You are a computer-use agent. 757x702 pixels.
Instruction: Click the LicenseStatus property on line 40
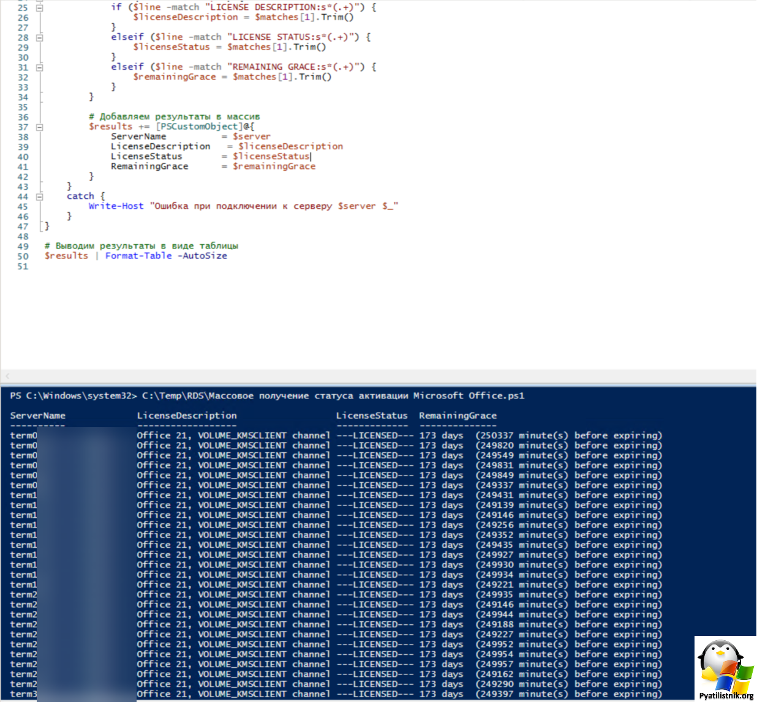pyautogui.click(x=146, y=157)
